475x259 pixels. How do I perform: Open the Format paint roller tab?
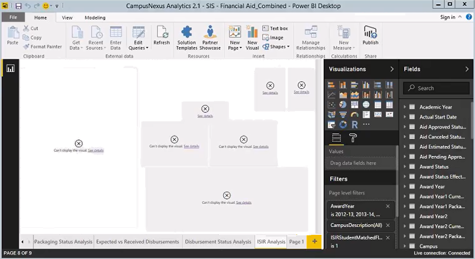tap(353, 138)
